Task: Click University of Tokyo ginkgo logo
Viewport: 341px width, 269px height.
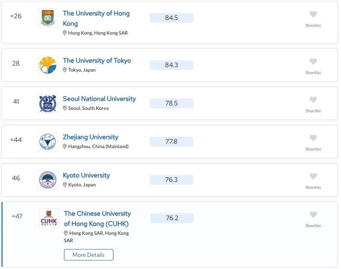Action: click(48, 65)
